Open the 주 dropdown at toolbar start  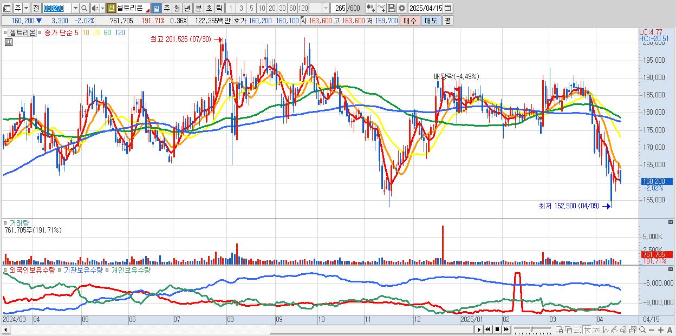click(x=26, y=8)
